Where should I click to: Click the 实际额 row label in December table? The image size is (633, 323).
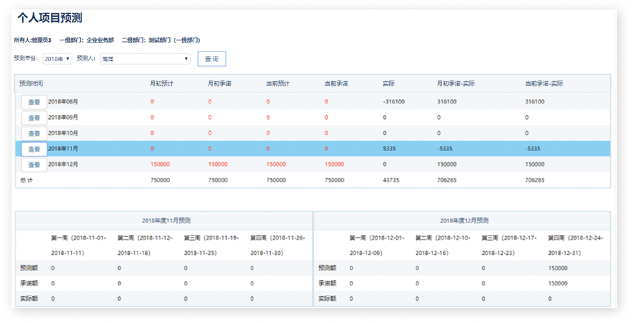(x=327, y=298)
